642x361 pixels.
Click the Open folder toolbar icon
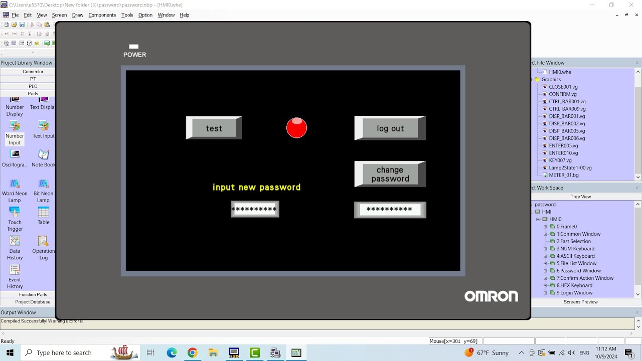point(14,24)
